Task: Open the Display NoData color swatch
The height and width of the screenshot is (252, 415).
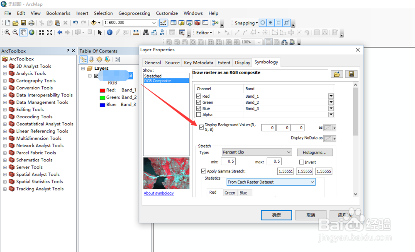Action: 330,139
